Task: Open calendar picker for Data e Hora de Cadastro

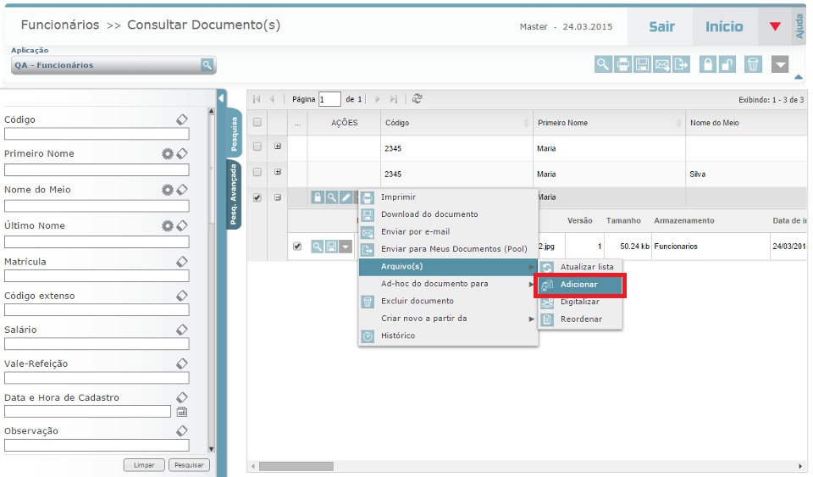Action: pos(181,412)
